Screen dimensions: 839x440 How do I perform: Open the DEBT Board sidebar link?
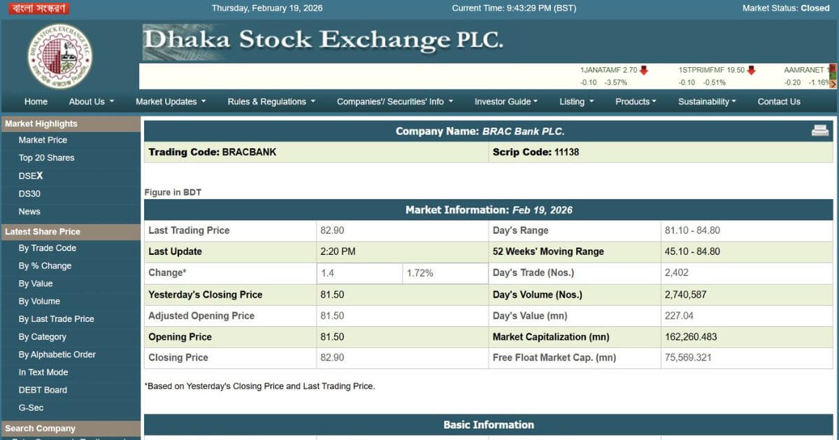[43, 390]
